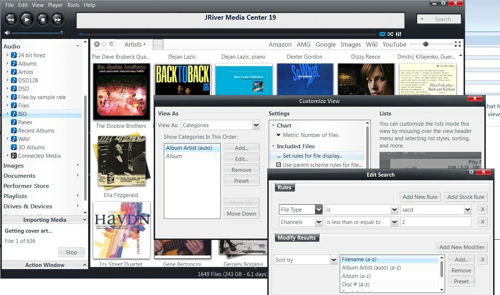Image resolution: width=500 pixels, height=295 pixels.
Task: Click the Stop importing button
Action: click(71, 252)
